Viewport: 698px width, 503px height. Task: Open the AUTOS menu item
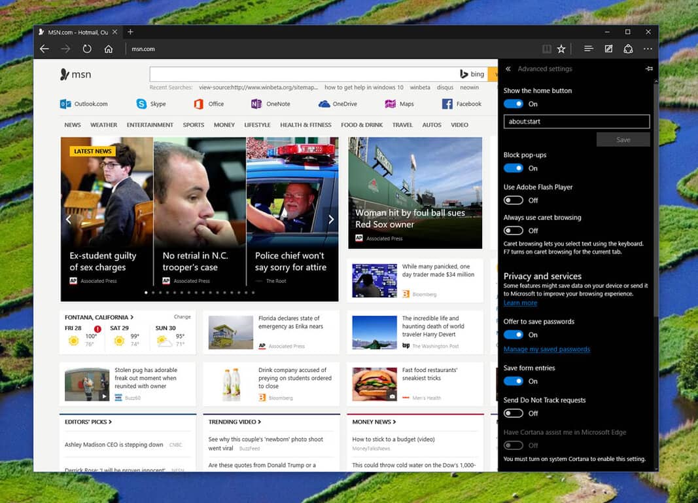click(x=432, y=124)
